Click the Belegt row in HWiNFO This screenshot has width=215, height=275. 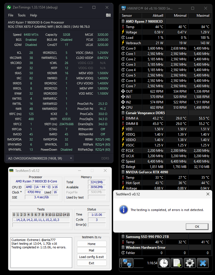tap(165, 167)
